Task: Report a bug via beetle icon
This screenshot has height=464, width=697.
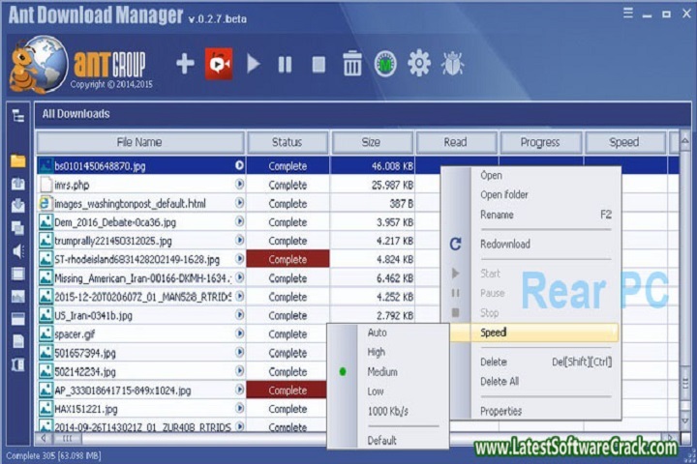Action: pos(452,64)
